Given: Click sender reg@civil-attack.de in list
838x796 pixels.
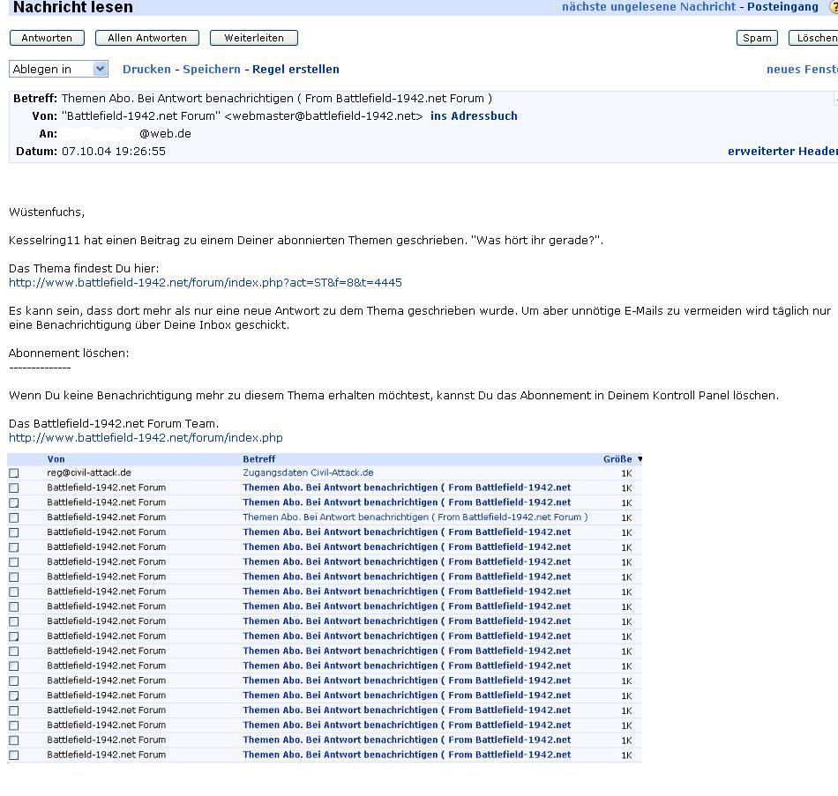Looking at the screenshot, I should click(x=89, y=472).
